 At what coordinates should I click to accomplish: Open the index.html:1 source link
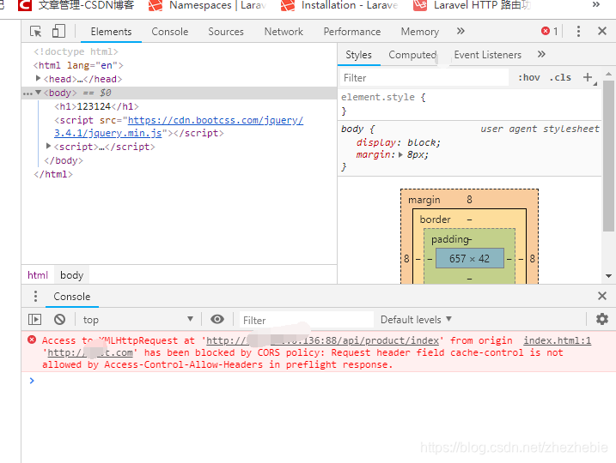click(x=557, y=340)
